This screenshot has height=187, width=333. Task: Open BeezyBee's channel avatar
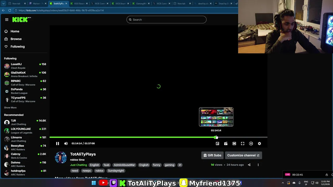pos(7,148)
